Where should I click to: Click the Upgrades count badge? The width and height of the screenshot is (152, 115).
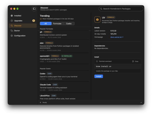[34, 21]
